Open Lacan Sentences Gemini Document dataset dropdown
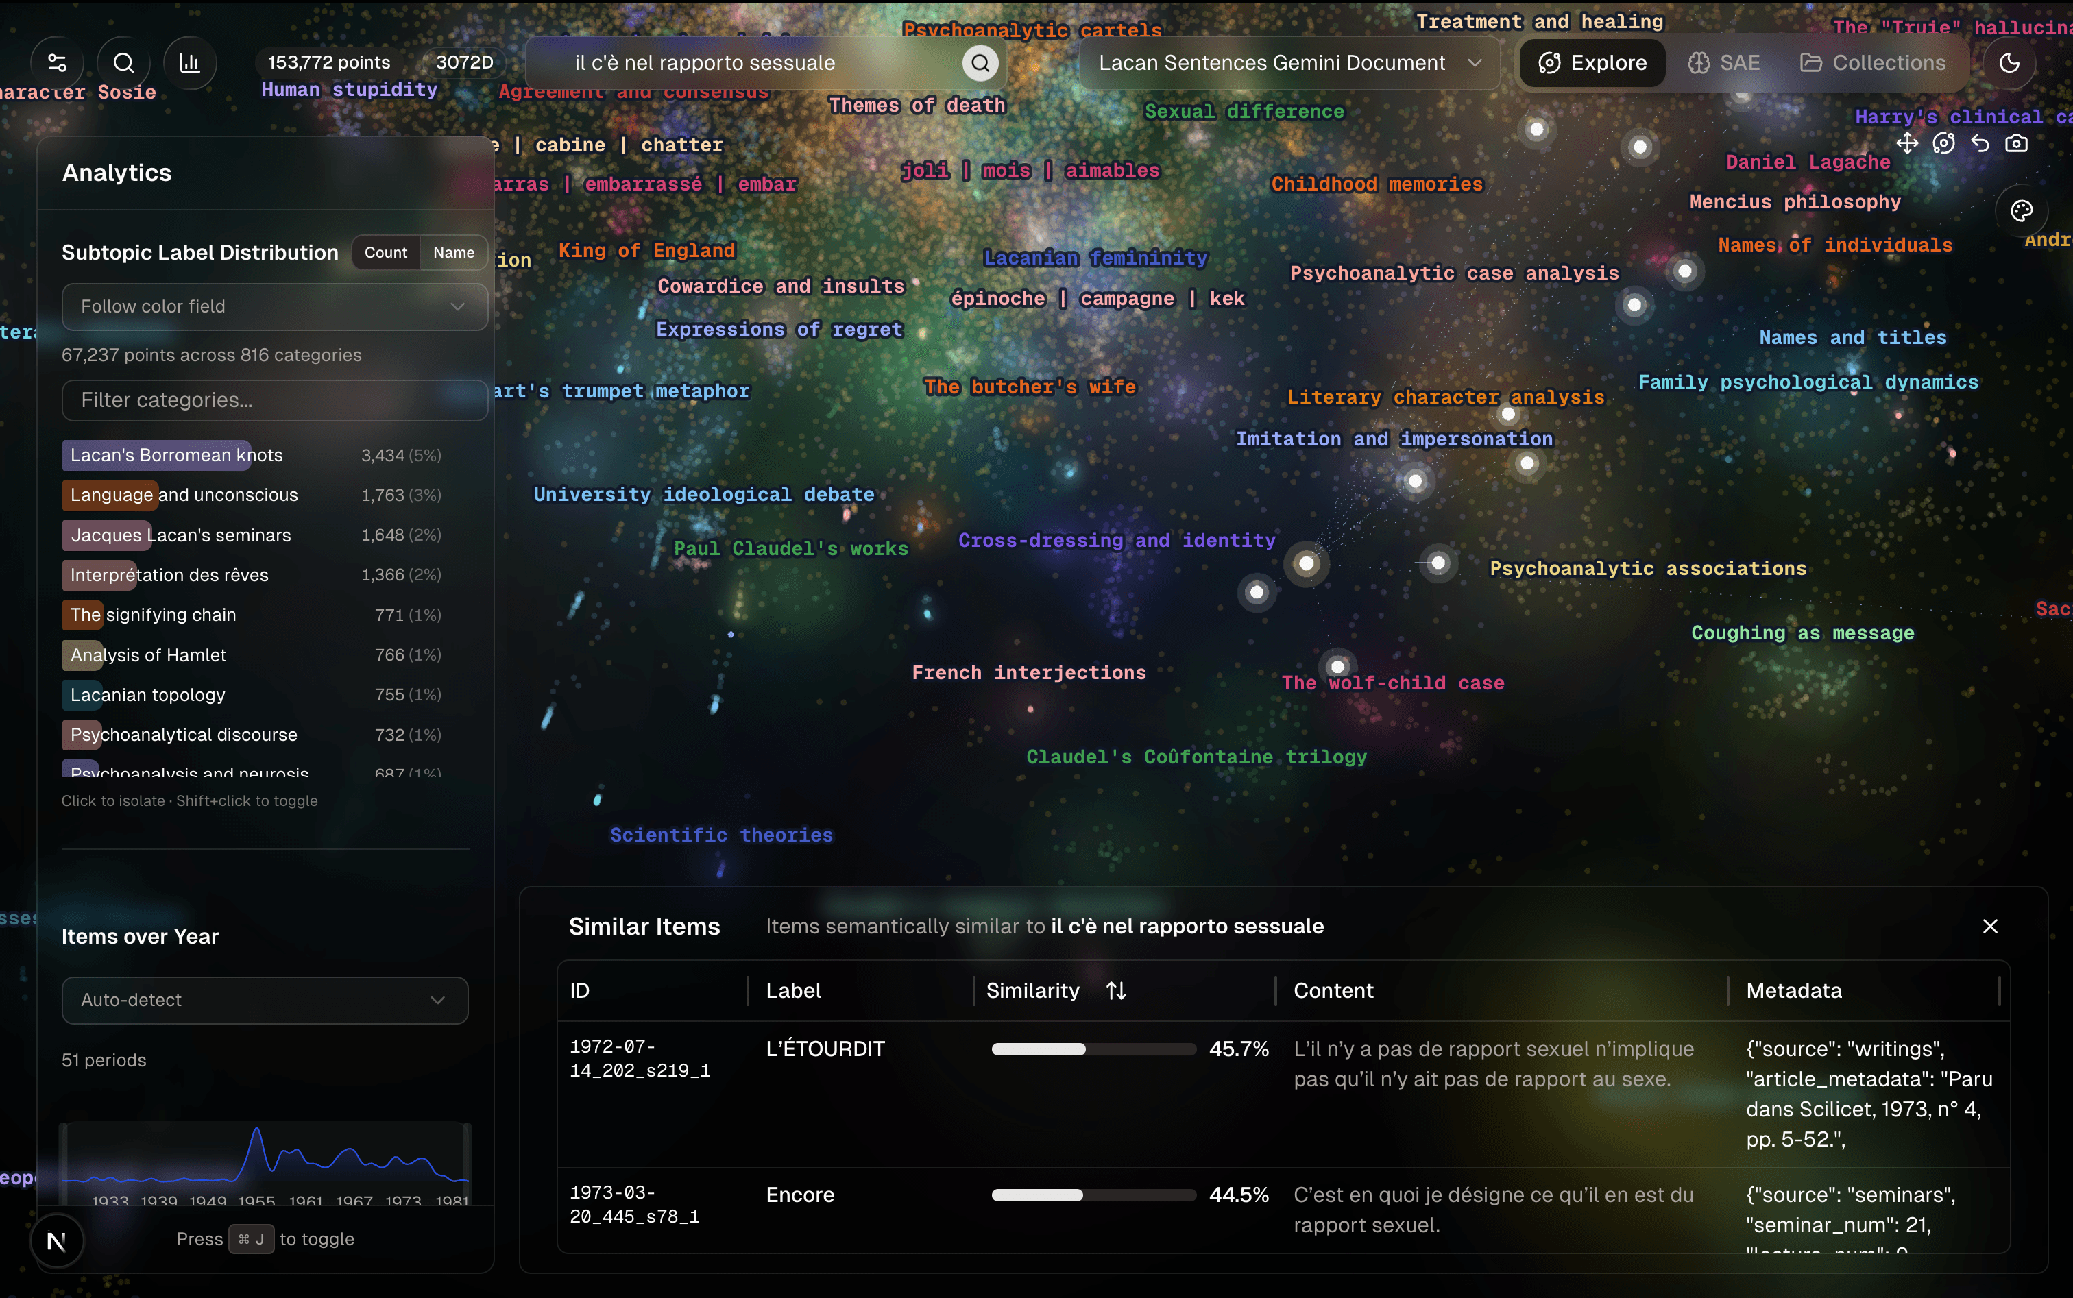This screenshot has width=2073, height=1298. pyautogui.click(x=1290, y=62)
